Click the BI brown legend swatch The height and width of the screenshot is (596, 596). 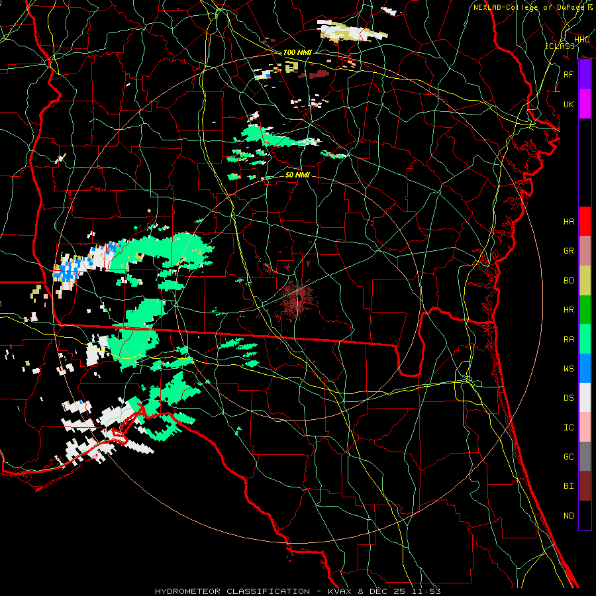[x=585, y=486]
